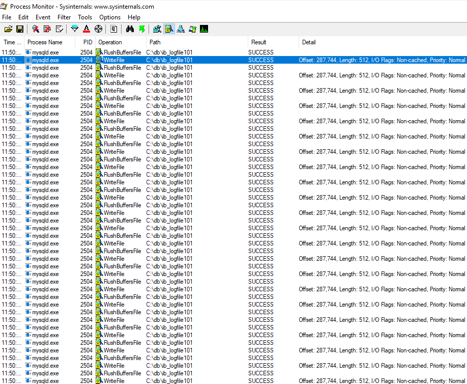Click the green Jump to Object arrow

coord(141,29)
